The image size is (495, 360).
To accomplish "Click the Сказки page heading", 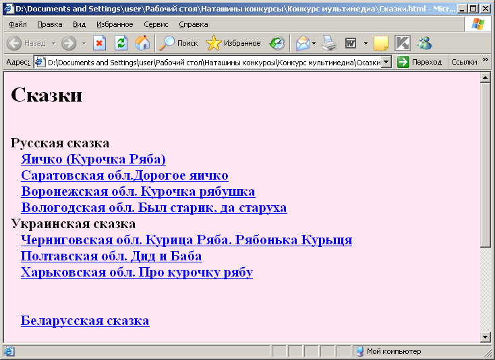I will pos(47,94).
